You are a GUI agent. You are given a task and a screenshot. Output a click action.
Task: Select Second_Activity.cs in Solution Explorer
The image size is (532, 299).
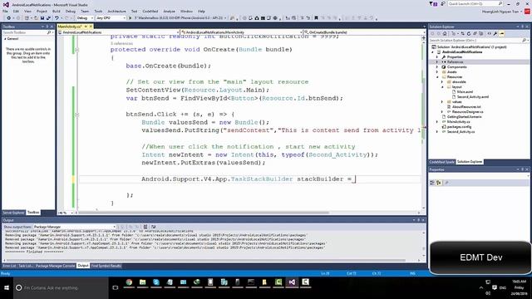[x=461, y=131]
